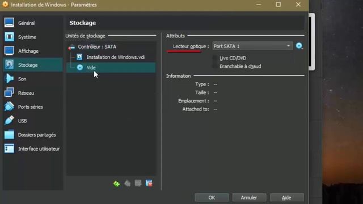This screenshot has height=204, width=363.
Task: Click the Réseau network icon
Action: coord(9,92)
